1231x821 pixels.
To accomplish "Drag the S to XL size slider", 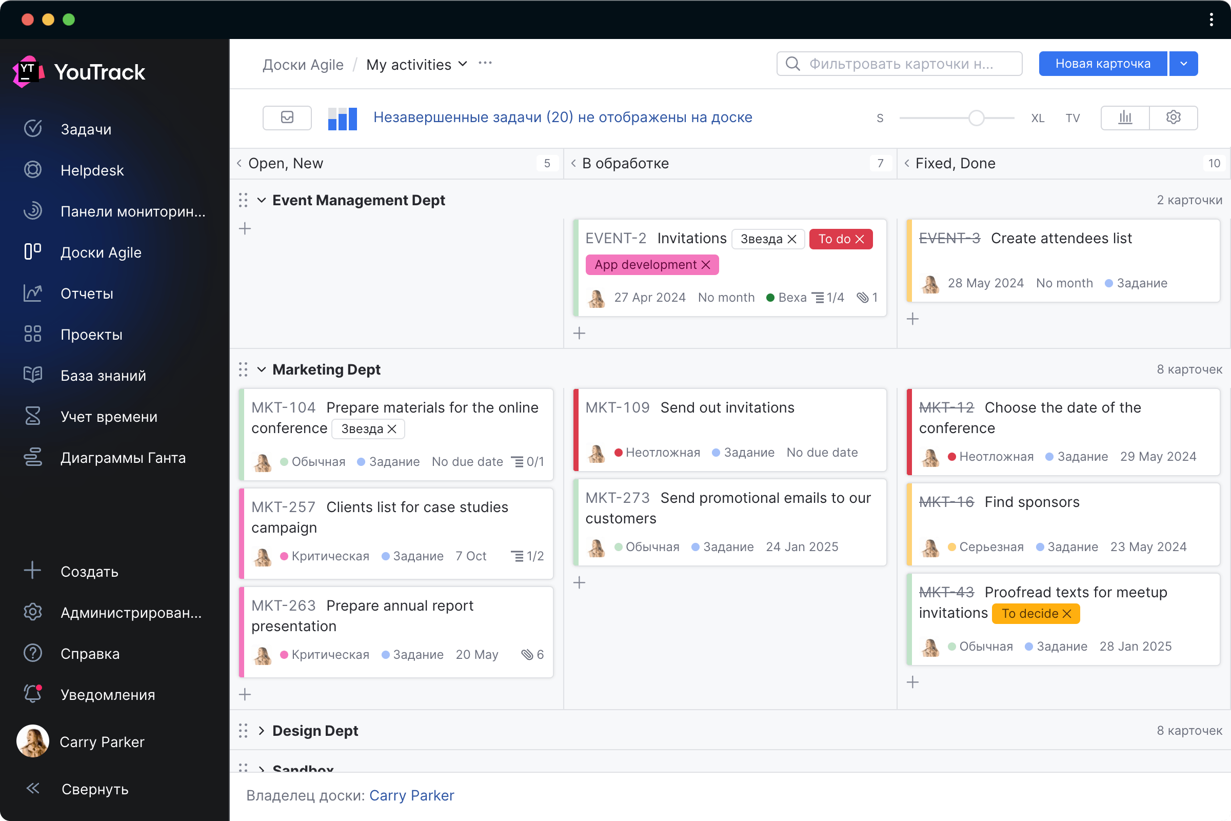I will pyautogui.click(x=976, y=118).
